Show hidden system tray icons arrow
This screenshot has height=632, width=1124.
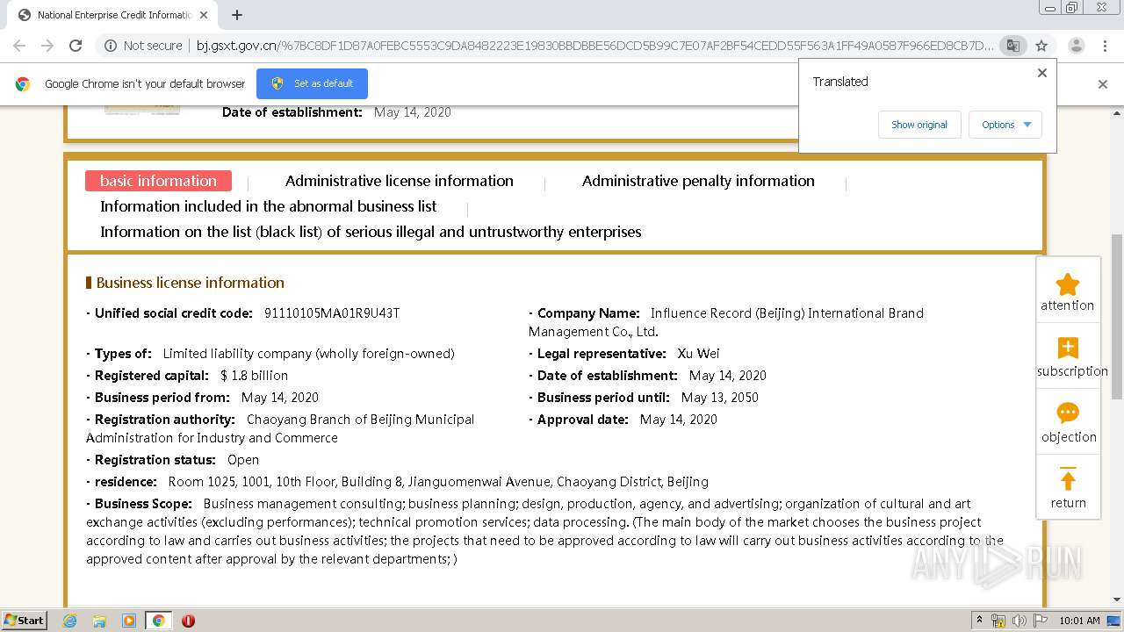click(x=979, y=621)
